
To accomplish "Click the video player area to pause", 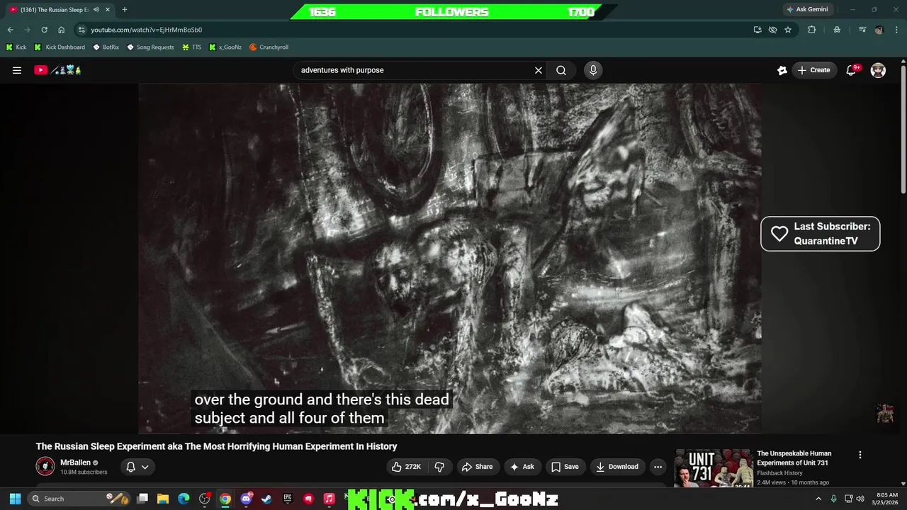I will 450,259.
